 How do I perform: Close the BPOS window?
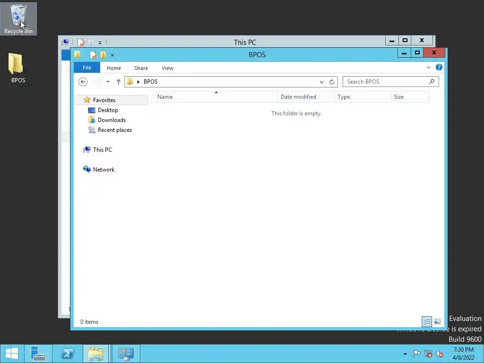click(434, 53)
